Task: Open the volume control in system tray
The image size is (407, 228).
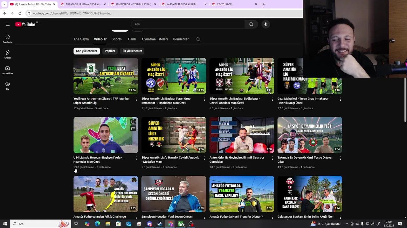Action: 373,224
